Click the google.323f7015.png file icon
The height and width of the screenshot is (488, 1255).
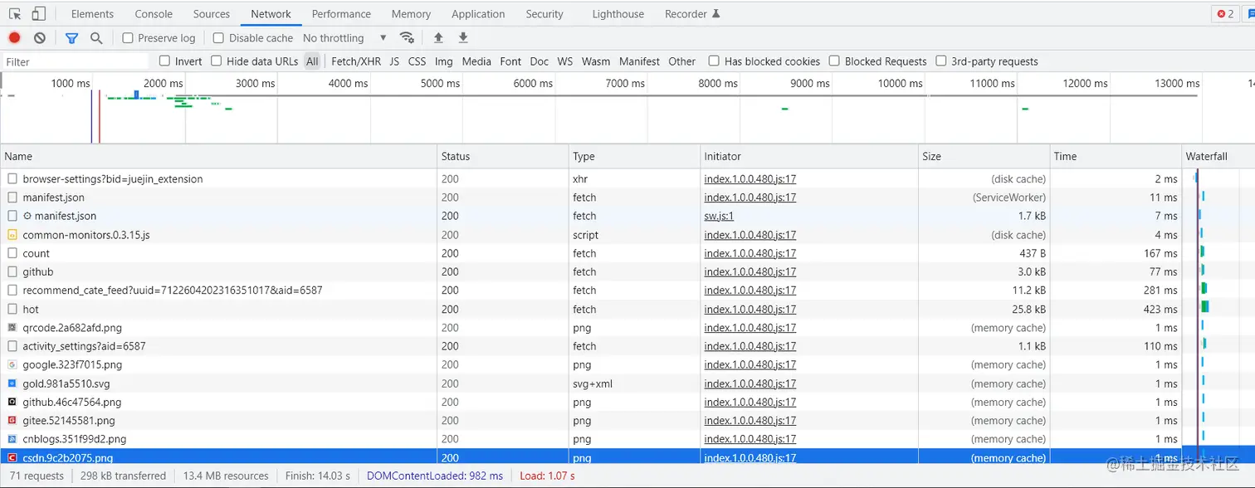12,364
